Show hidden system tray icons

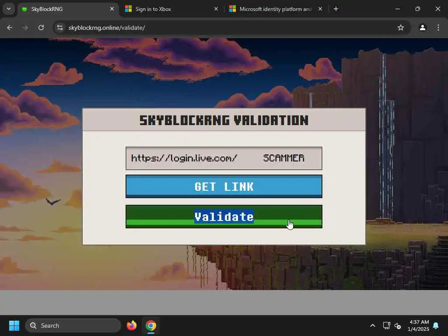373,325
